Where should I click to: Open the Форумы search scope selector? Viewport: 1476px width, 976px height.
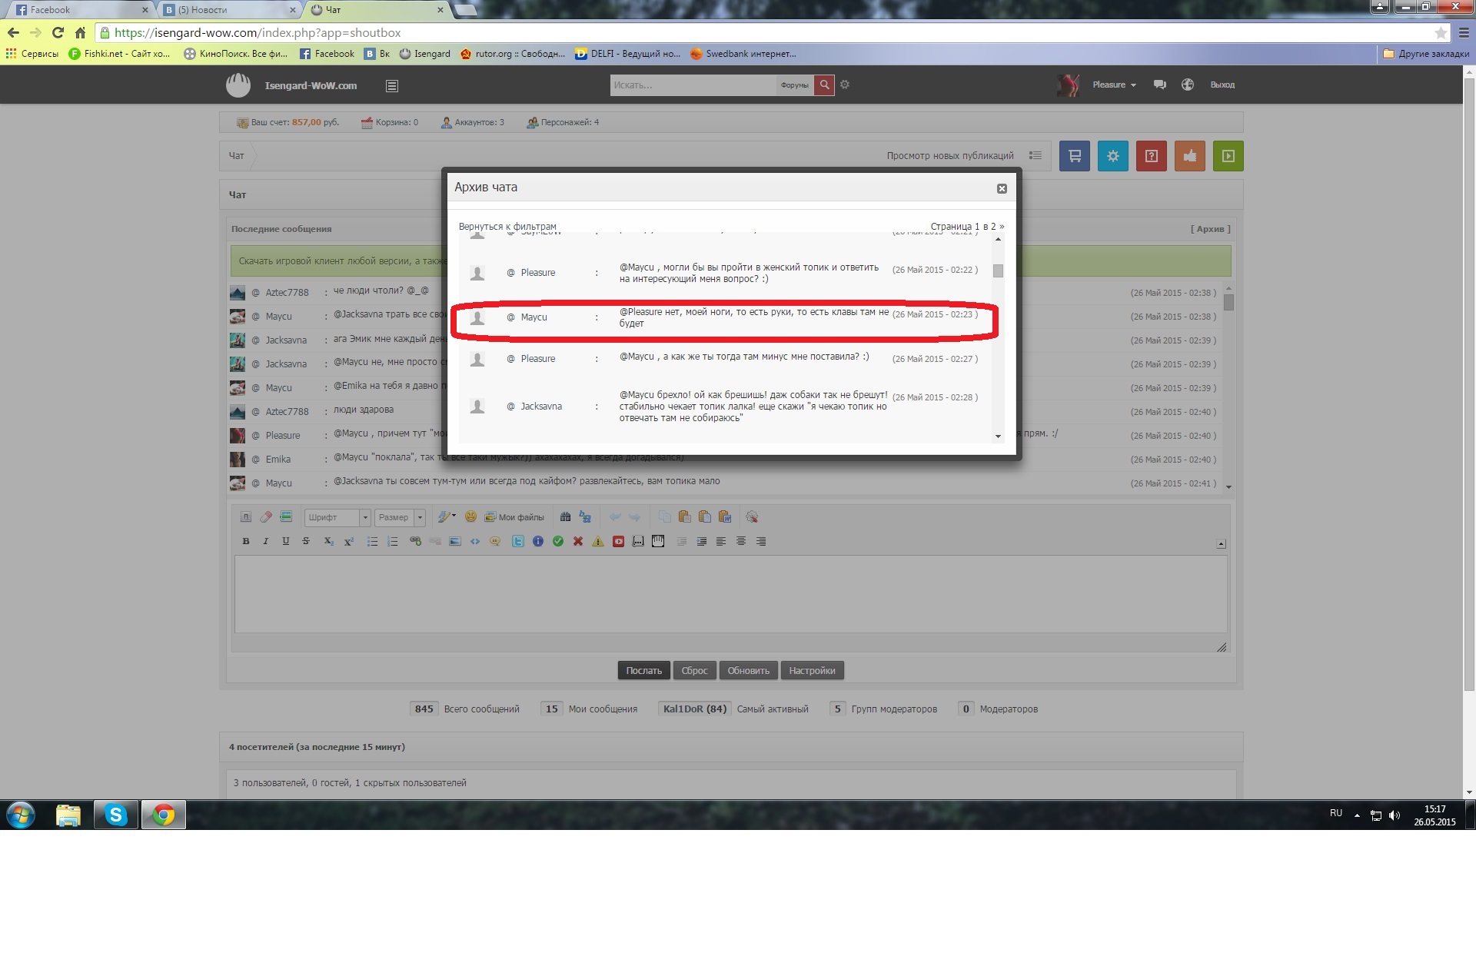pos(795,85)
